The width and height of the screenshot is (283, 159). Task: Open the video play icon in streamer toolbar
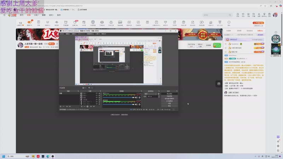pos(202,23)
